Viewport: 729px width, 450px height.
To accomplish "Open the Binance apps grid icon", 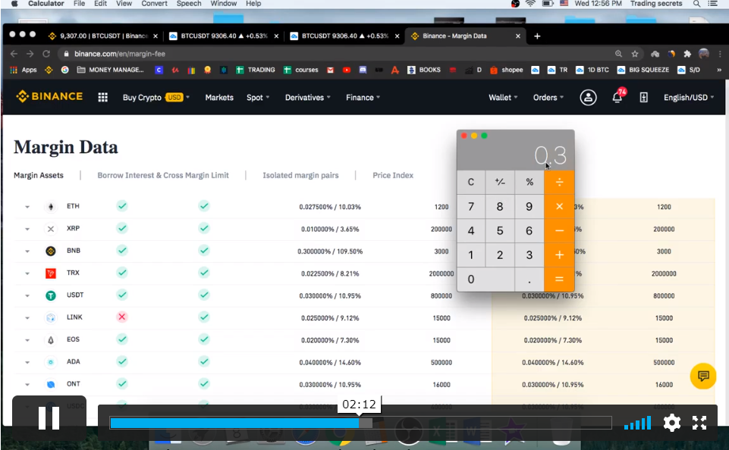I will (102, 97).
